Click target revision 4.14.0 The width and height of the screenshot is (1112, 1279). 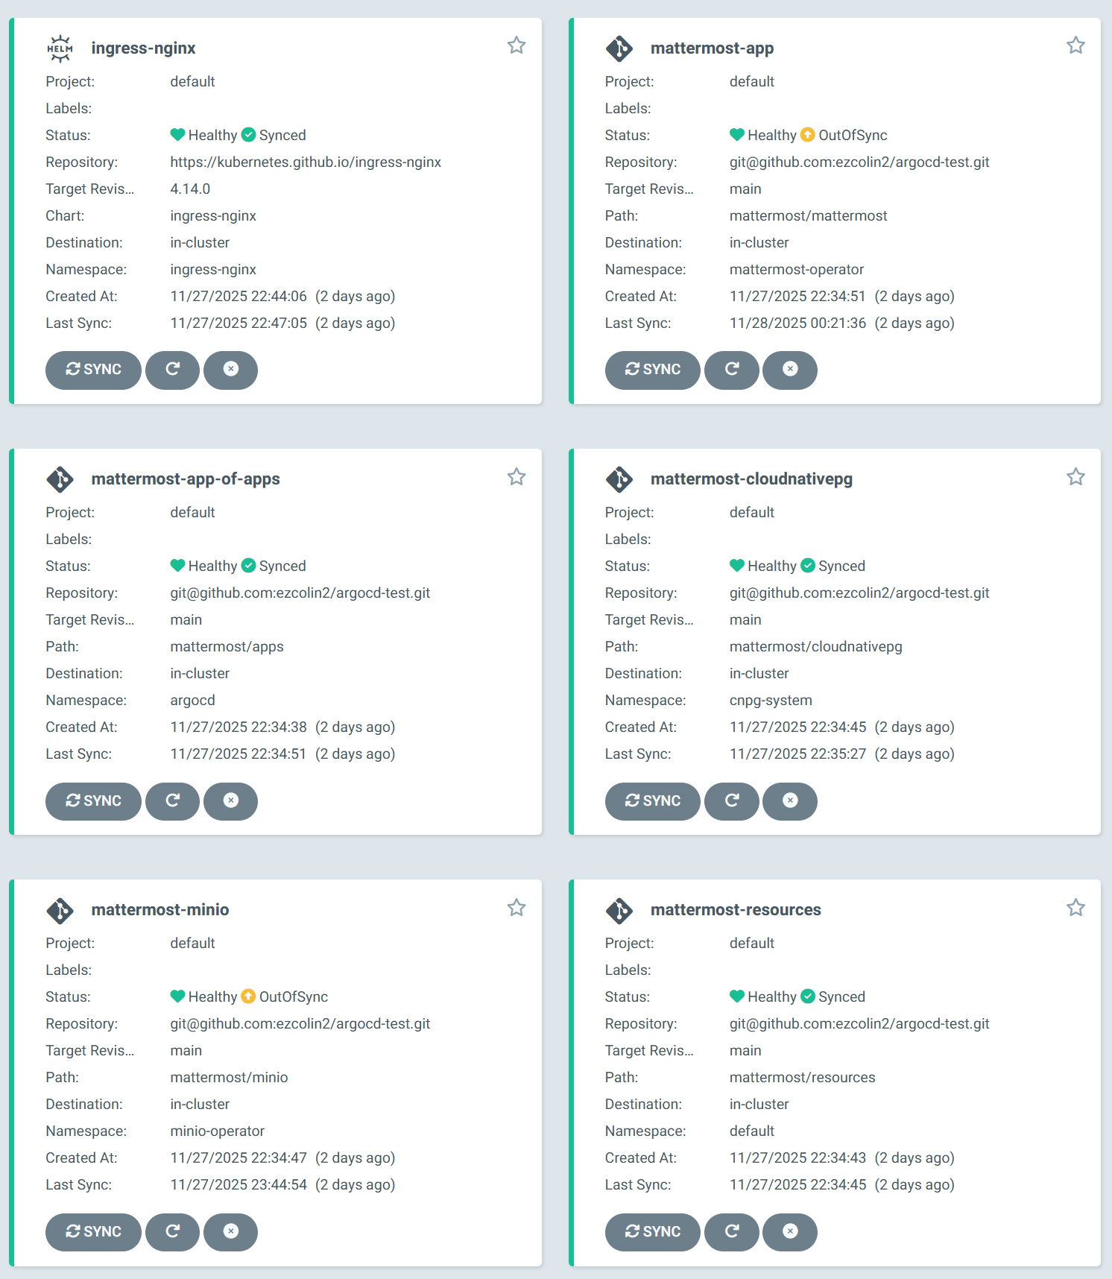(x=190, y=189)
